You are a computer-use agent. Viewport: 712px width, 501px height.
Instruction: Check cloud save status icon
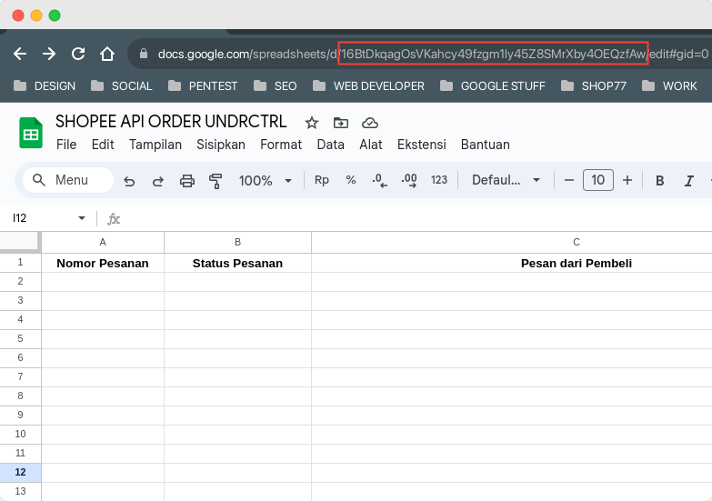(x=370, y=123)
